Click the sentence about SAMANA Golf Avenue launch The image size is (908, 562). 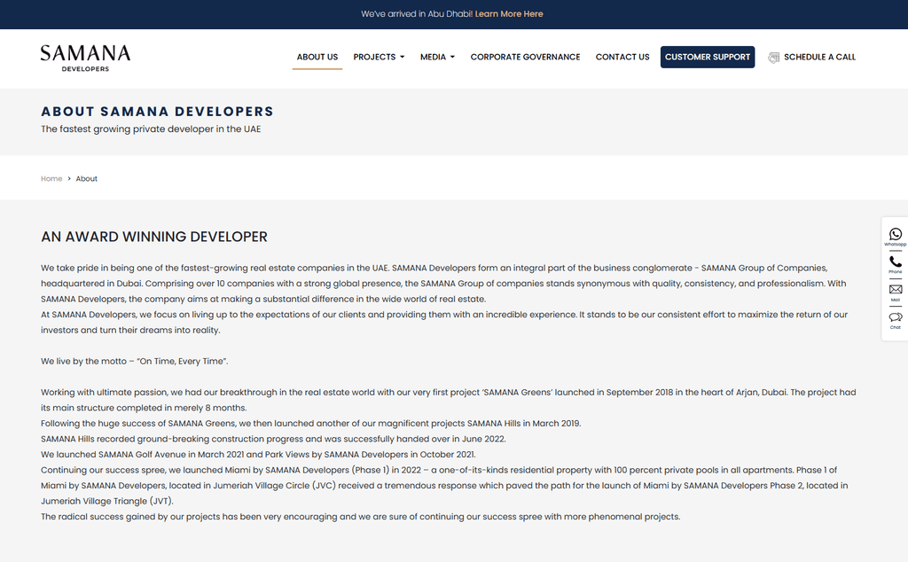258,455
